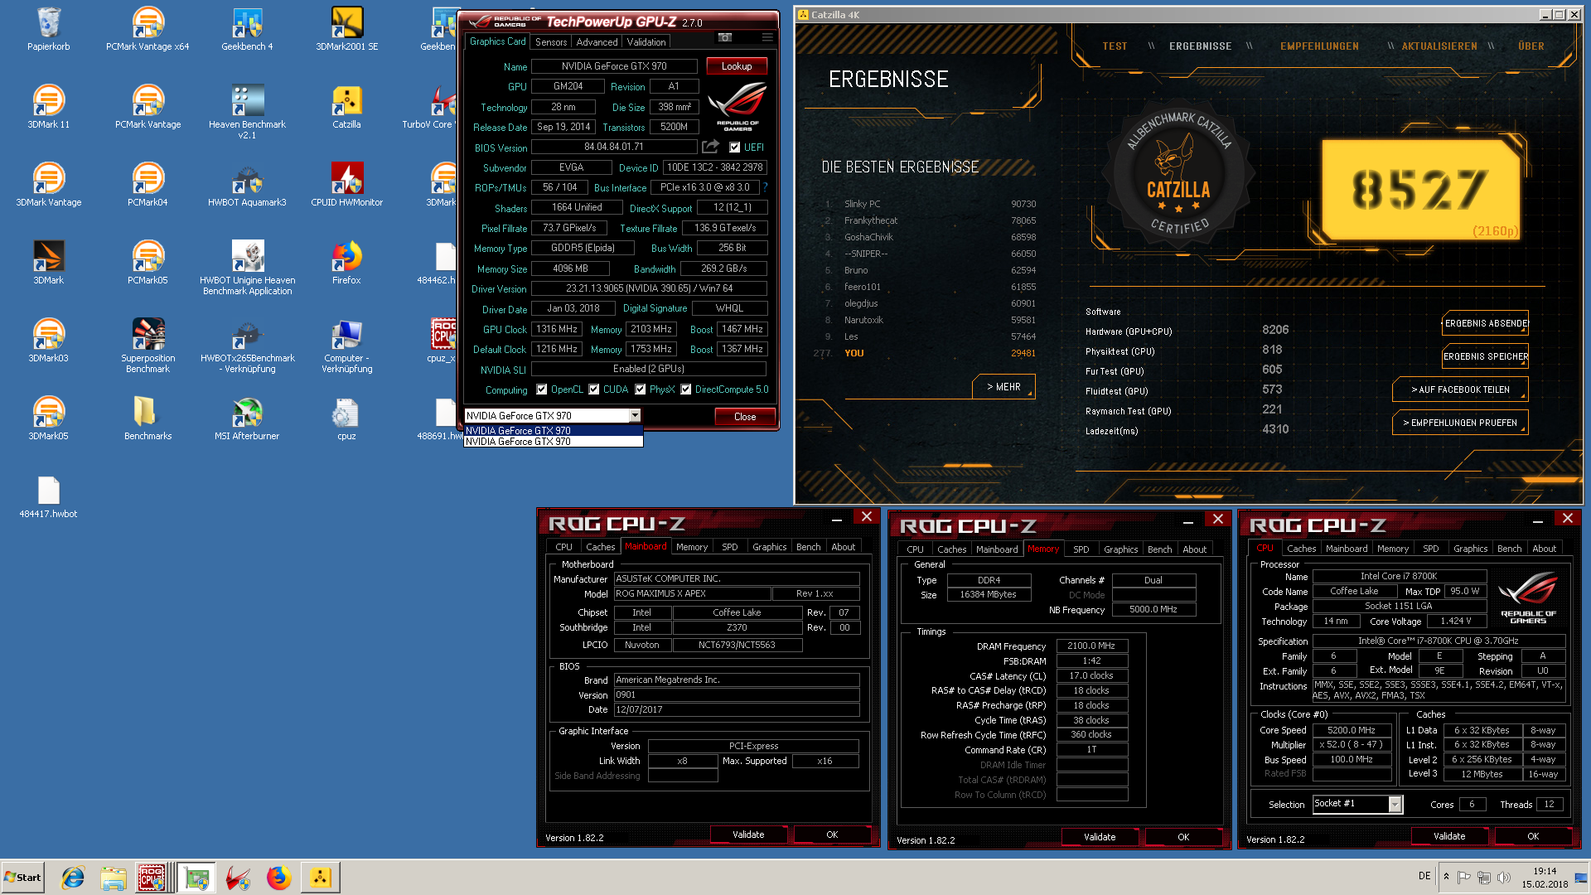
Task: Click the MEHR button in Catzilla
Action: 1003,387
